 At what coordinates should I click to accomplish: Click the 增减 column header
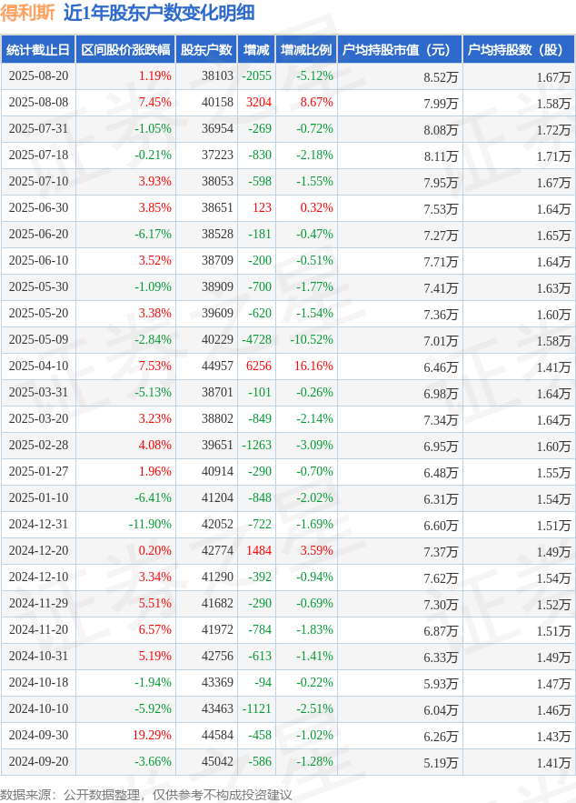tap(256, 50)
